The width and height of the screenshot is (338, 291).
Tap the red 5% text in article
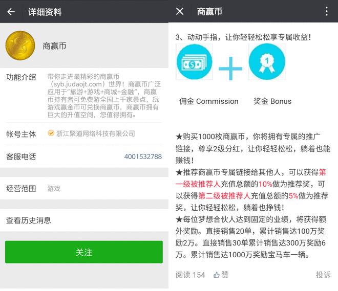(293, 196)
